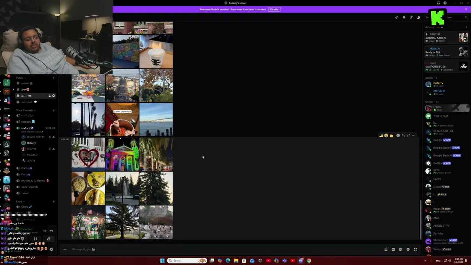Forward arrow icon on hovered message

click(x=408, y=135)
